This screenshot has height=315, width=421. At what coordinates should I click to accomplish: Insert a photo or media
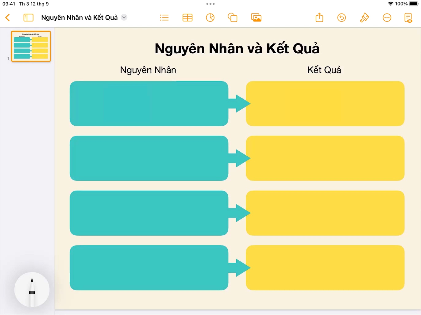(x=256, y=18)
